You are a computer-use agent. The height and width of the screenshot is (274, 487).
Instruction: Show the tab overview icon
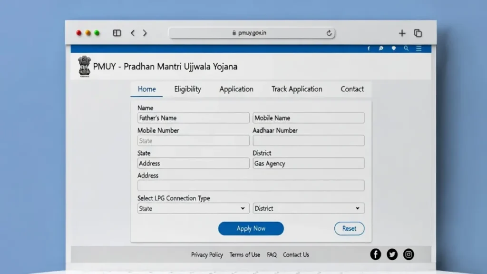coord(418,33)
